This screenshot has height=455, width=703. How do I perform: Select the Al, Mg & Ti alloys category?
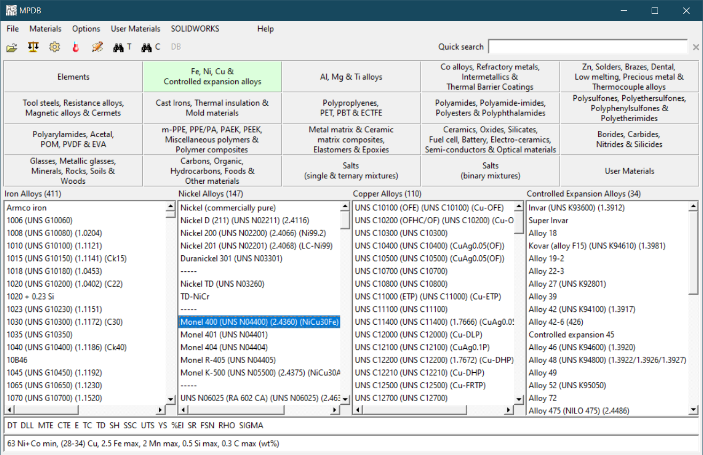(351, 77)
